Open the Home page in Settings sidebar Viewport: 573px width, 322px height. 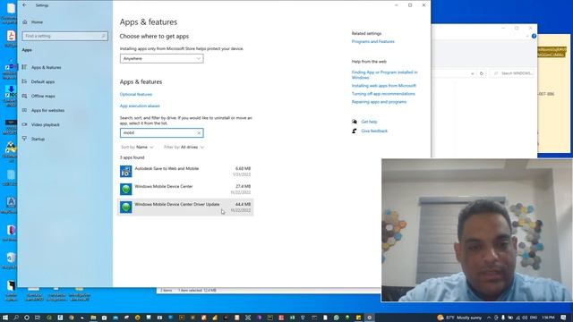[37, 21]
